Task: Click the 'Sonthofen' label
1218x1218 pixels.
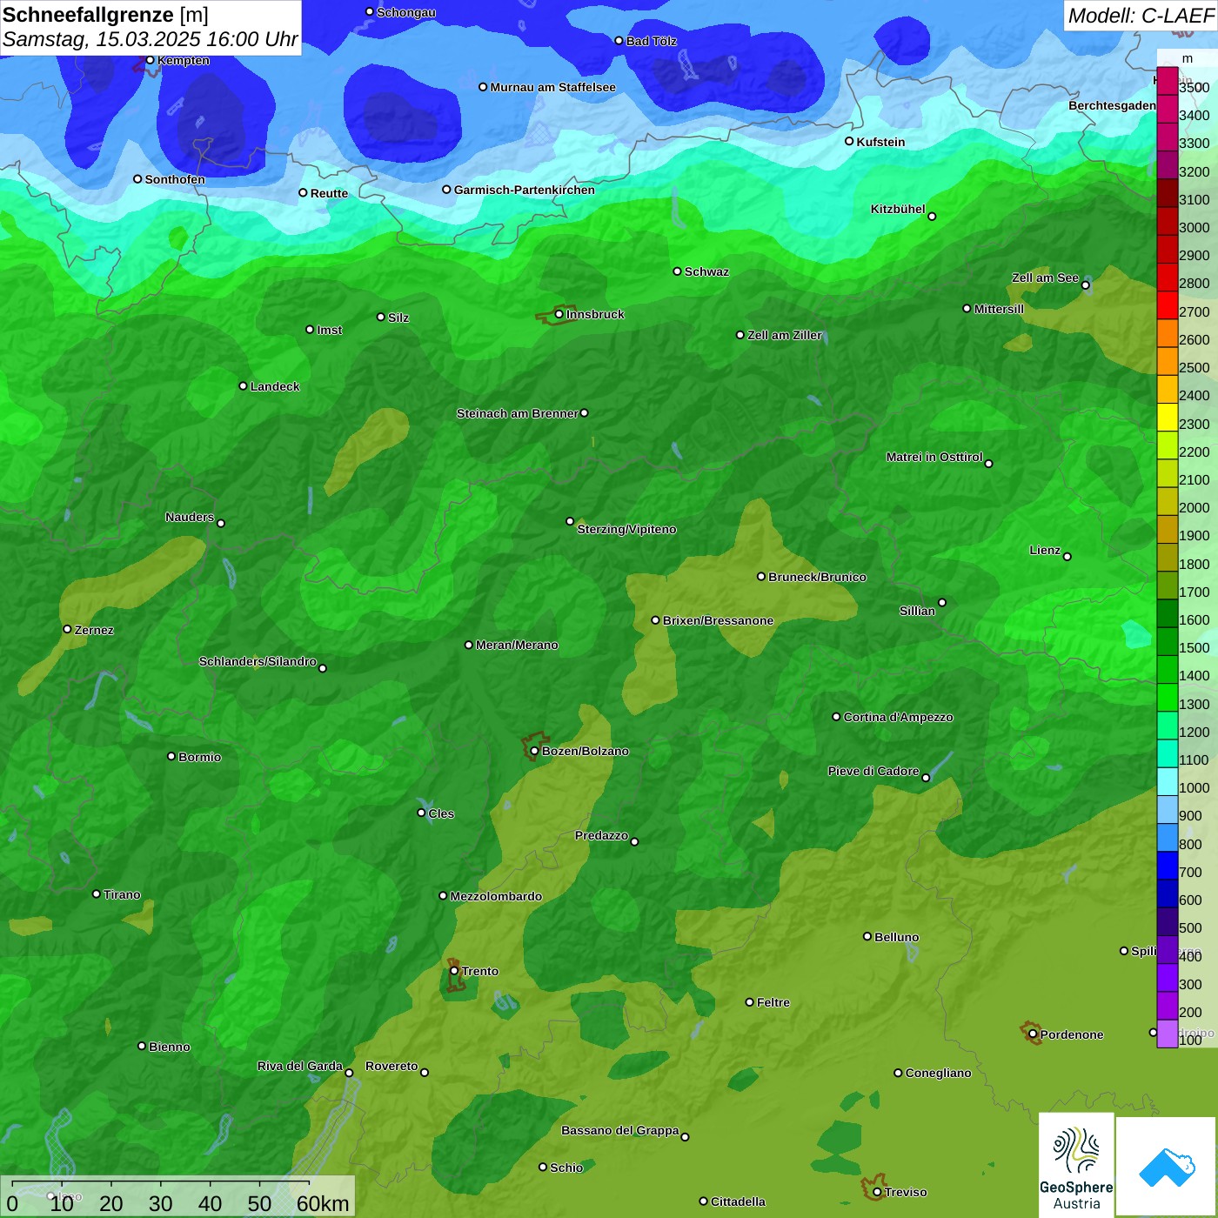Action: click(175, 179)
